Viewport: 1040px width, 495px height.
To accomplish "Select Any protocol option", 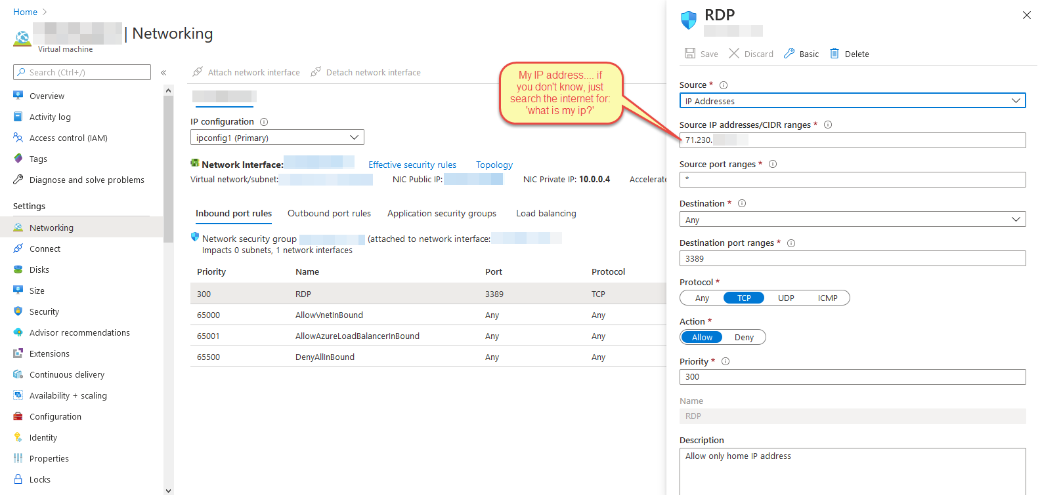I will [x=702, y=298].
